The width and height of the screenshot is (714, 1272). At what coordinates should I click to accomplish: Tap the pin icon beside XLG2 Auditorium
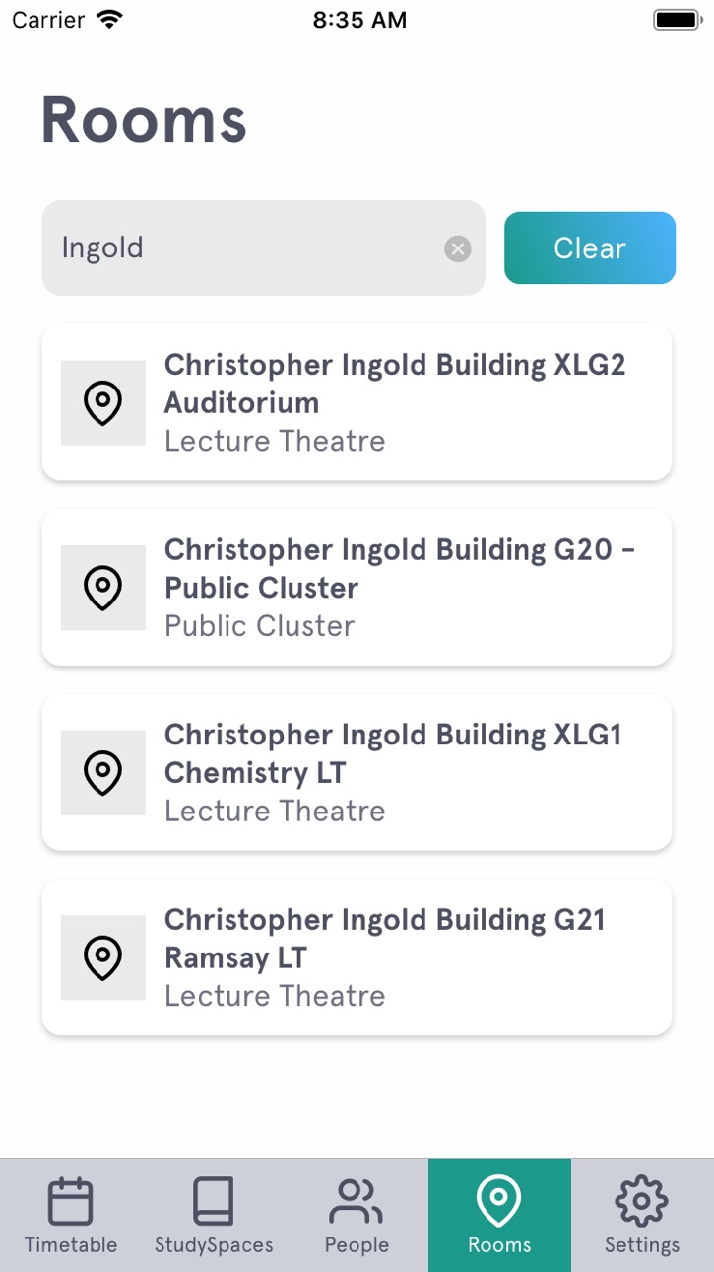[103, 403]
